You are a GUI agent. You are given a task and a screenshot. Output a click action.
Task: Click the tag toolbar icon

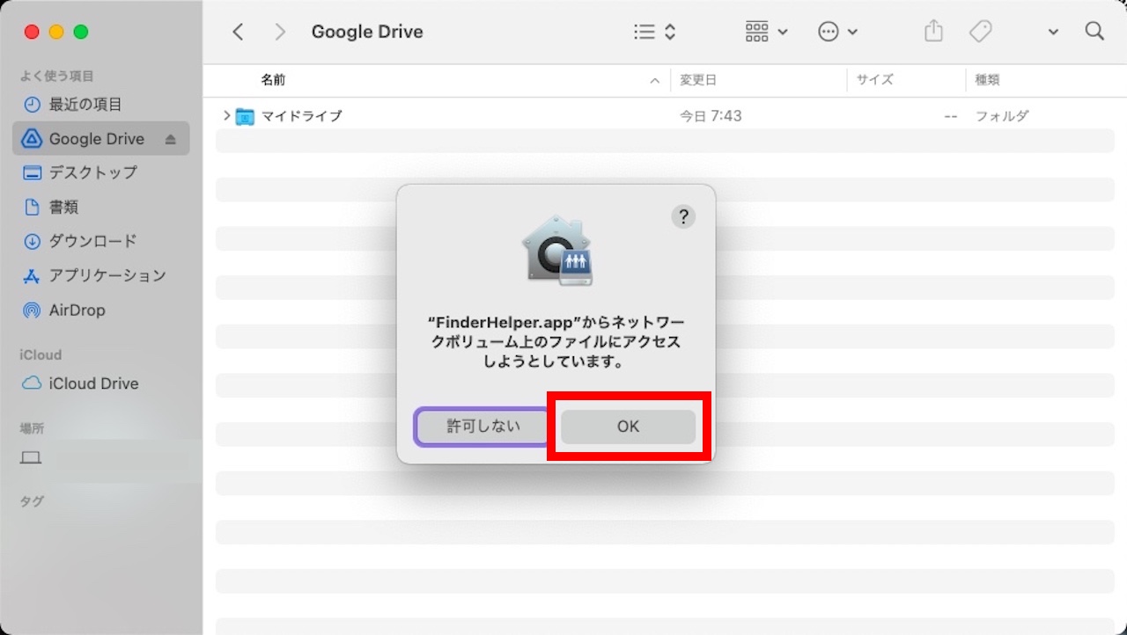980,32
